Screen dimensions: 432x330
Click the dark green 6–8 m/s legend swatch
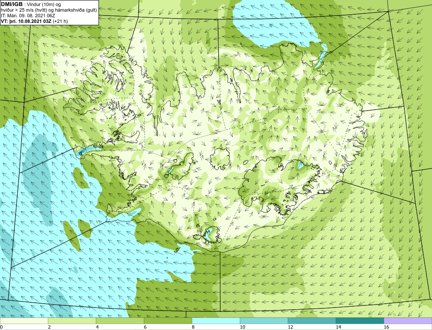168,320
